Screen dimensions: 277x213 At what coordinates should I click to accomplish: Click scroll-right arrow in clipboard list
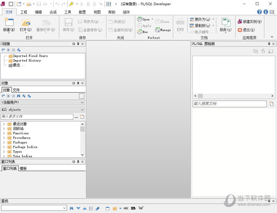tap(272, 96)
